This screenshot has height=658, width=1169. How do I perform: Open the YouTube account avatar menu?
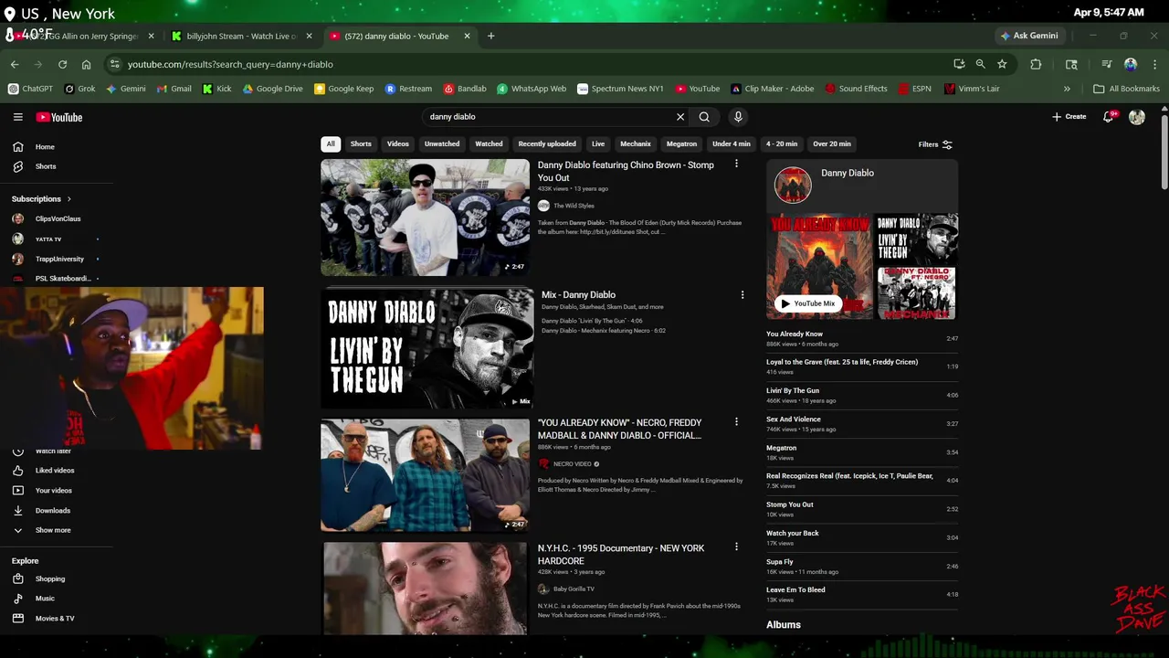pyautogui.click(x=1137, y=117)
